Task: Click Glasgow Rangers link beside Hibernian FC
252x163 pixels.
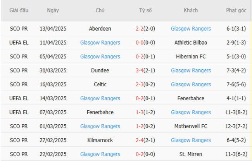Action: [100, 57]
